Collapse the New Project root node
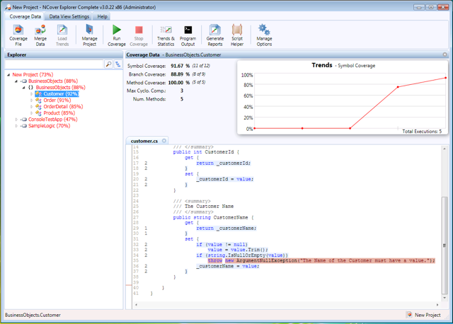The width and height of the screenshot is (453, 324). [8, 74]
